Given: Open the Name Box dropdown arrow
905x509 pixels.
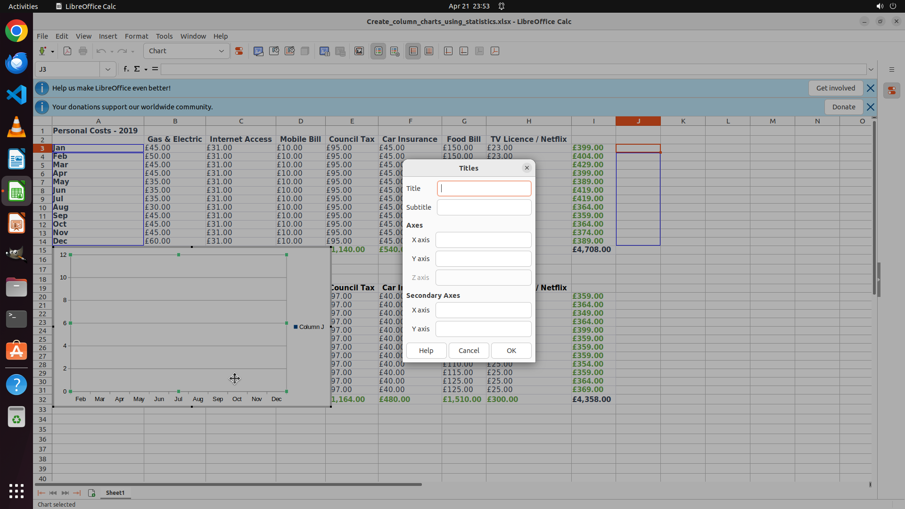Looking at the screenshot, I should (x=108, y=69).
